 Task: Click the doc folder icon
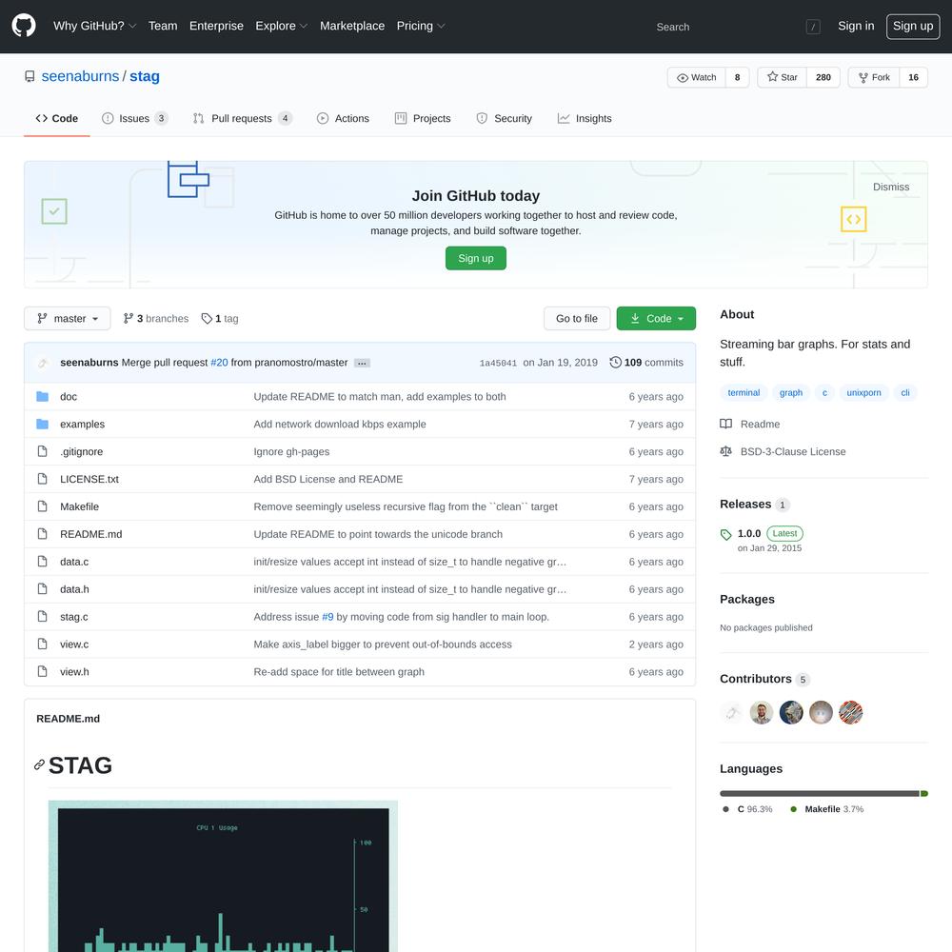[x=42, y=396]
